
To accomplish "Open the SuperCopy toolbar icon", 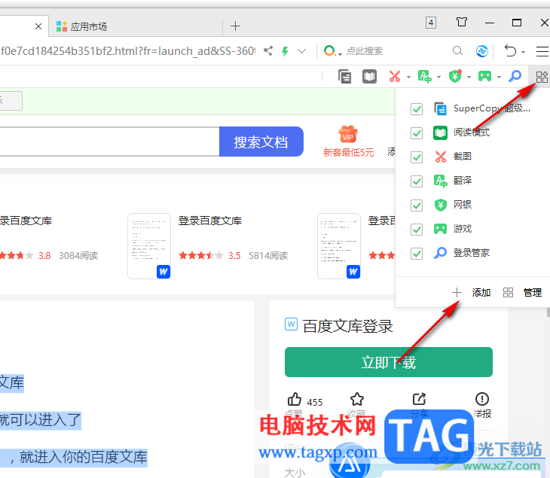I will click(344, 76).
